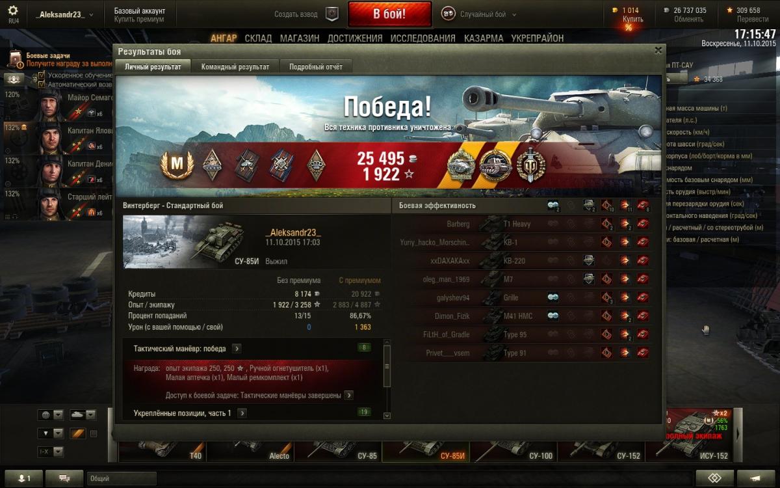Toggle the Автоматический возврат checkbox

click(x=42, y=84)
